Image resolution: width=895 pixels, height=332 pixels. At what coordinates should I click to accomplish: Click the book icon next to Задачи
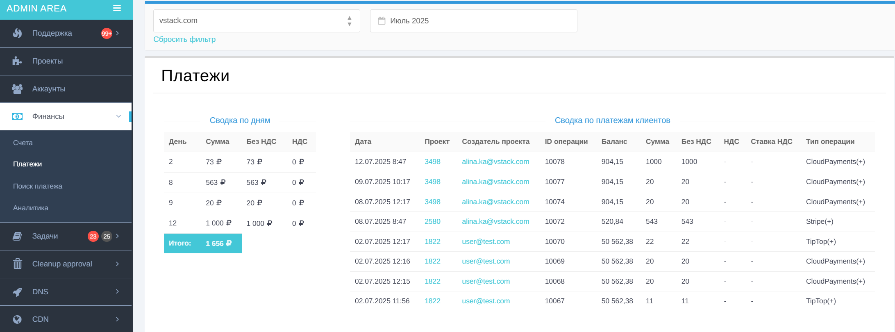pyautogui.click(x=17, y=236)
